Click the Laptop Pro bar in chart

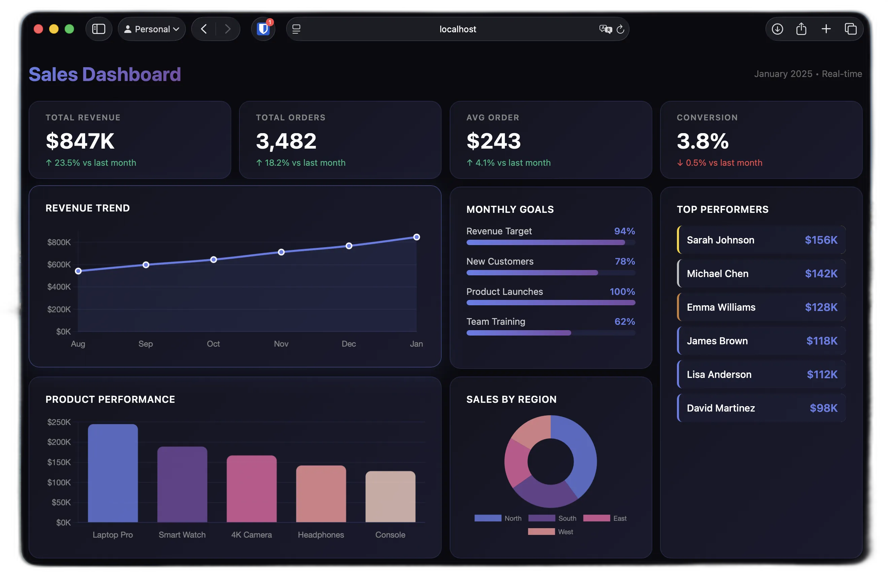click(x=113, y=473)
